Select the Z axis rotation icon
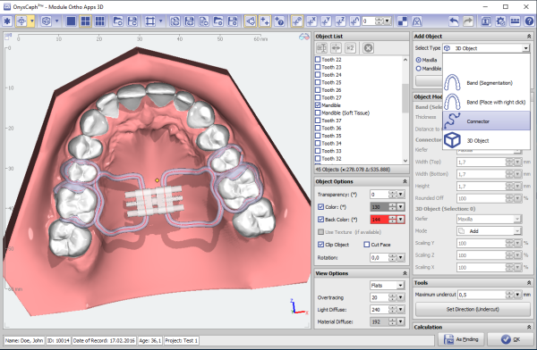This screenshot has height=350, width=537. [x=340, y=21]
